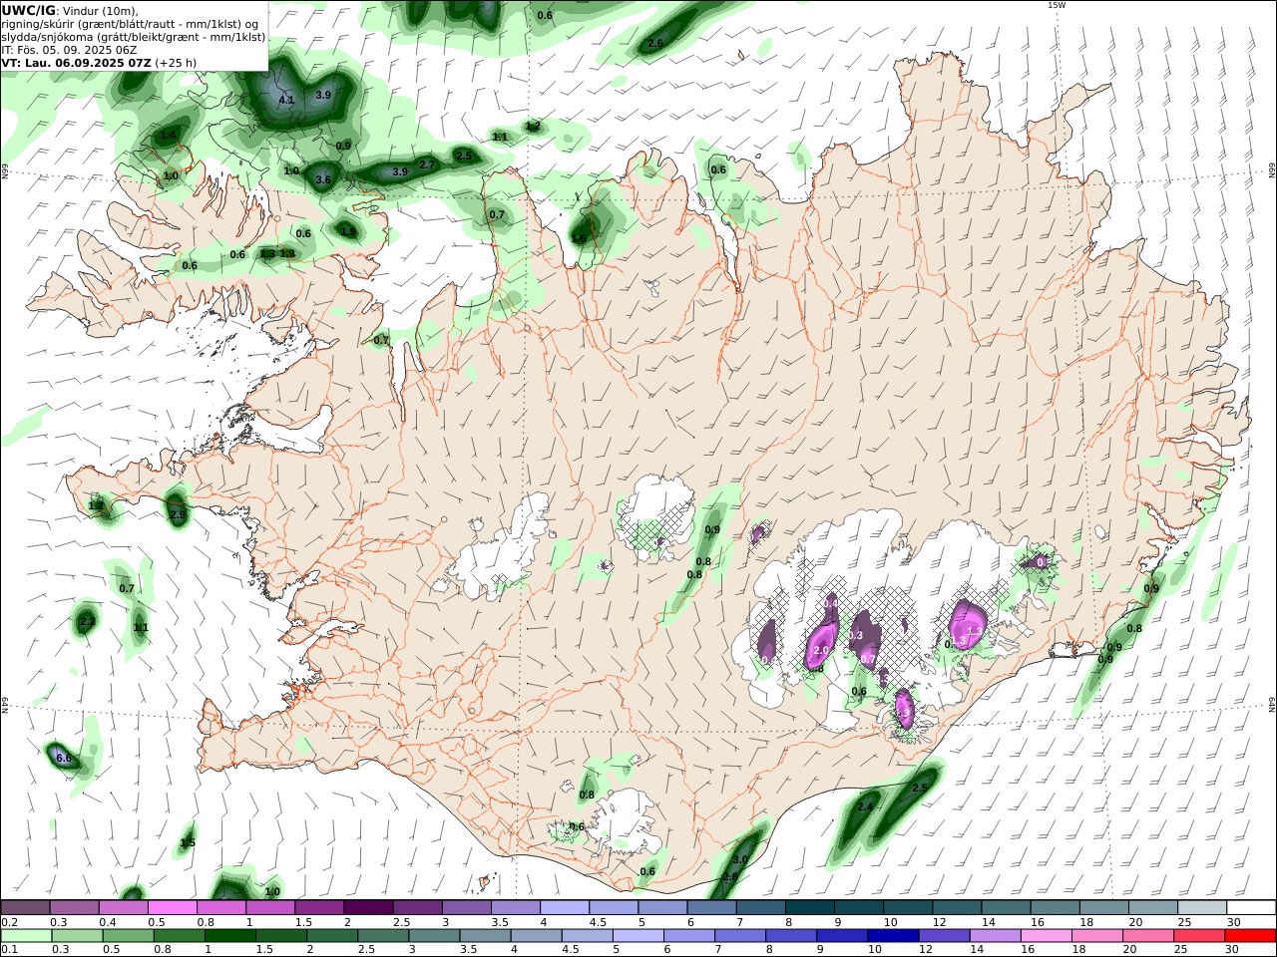The height and width of the screenshot is (957, 1277).
Task: Pick the dark navy rain swatch between 10 and 12
Action: tap(892, 936)
